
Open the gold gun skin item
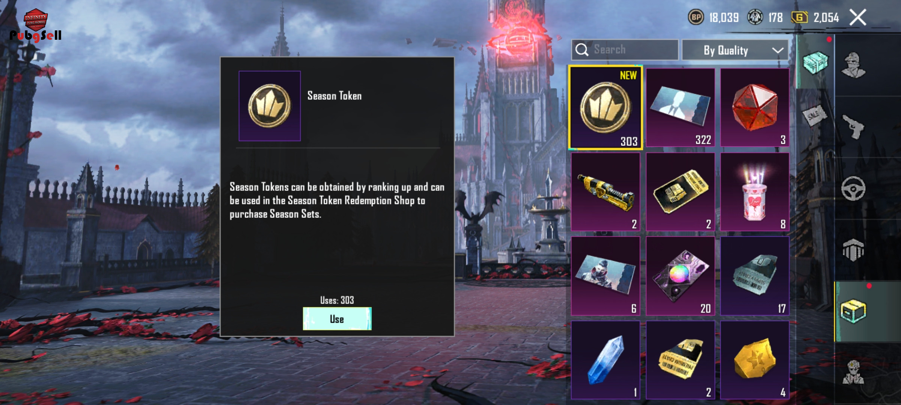[x=606, y=192]
